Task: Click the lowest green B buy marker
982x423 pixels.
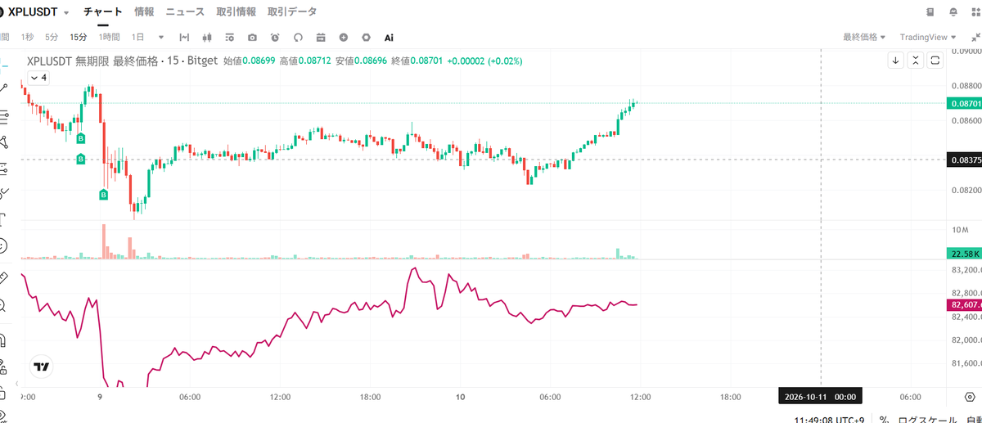Action: click(104, 195)
